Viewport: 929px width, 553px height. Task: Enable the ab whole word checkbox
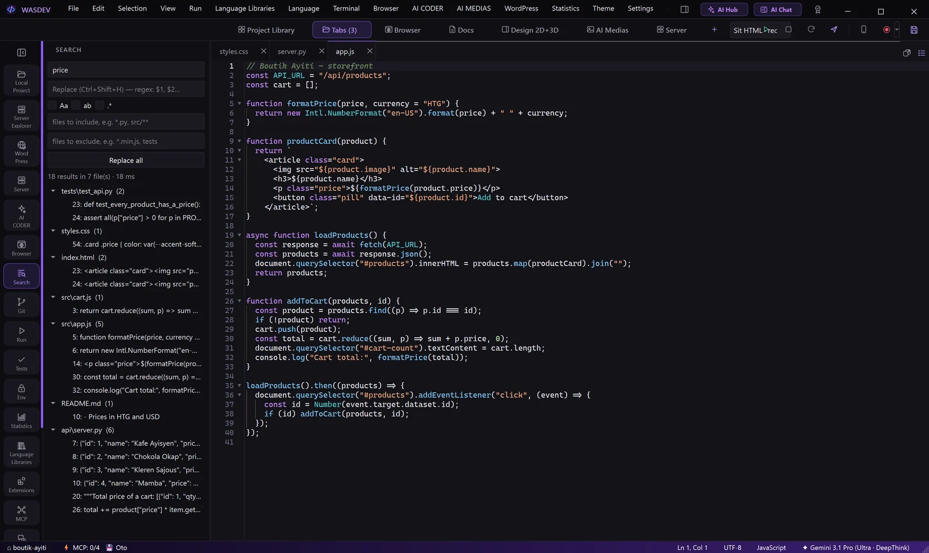click(76, 105)
